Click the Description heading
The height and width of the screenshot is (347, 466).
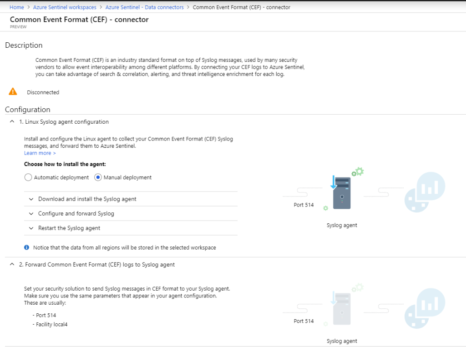(24, 45)
